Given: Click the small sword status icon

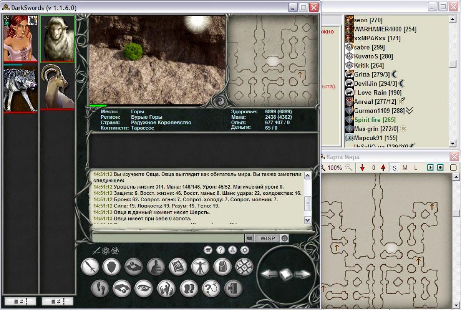Looking at the screenshot, I should (x=96, y=250).
